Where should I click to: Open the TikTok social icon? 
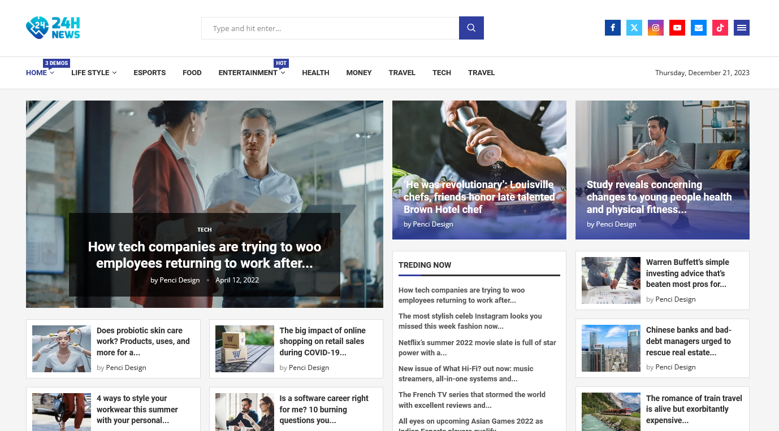click(720, 28)
